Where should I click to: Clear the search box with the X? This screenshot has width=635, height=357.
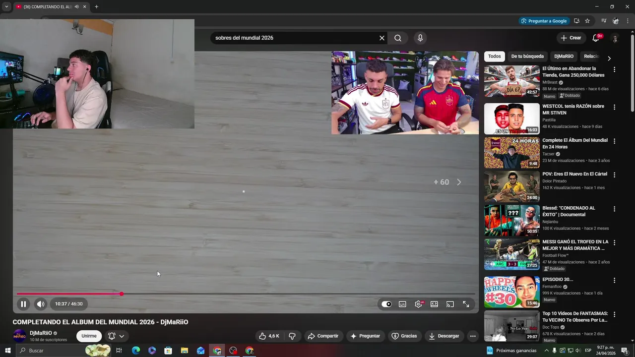(382, 38)
